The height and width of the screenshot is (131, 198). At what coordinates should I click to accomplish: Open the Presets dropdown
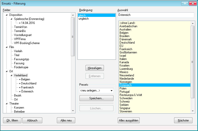pyautogui.click(x=111, y=90)
